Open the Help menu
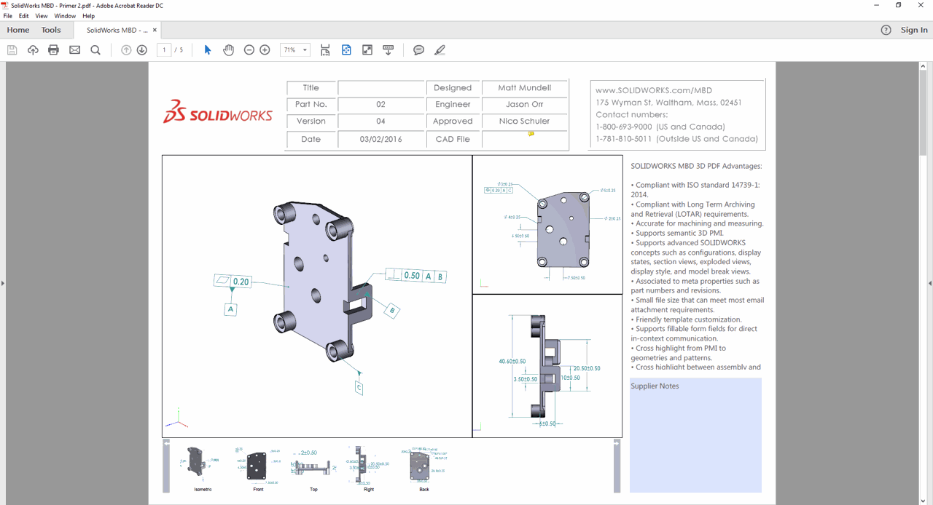This screenshot has height=505, width=933. click(x=89, y=16)
